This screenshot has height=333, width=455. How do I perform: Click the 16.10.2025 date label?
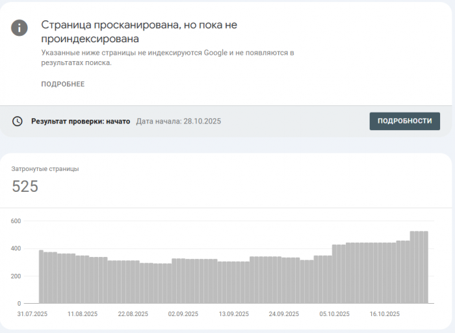[x=385, y=314]
